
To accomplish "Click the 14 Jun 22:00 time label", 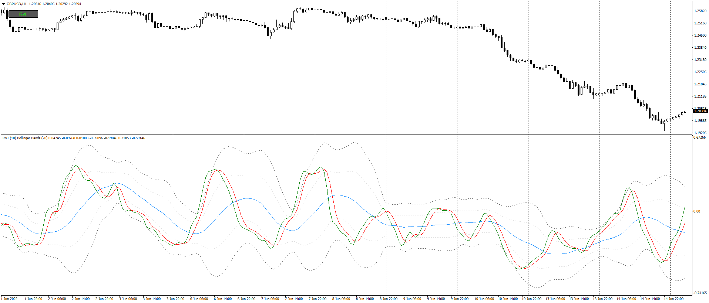I will (673, 299).
